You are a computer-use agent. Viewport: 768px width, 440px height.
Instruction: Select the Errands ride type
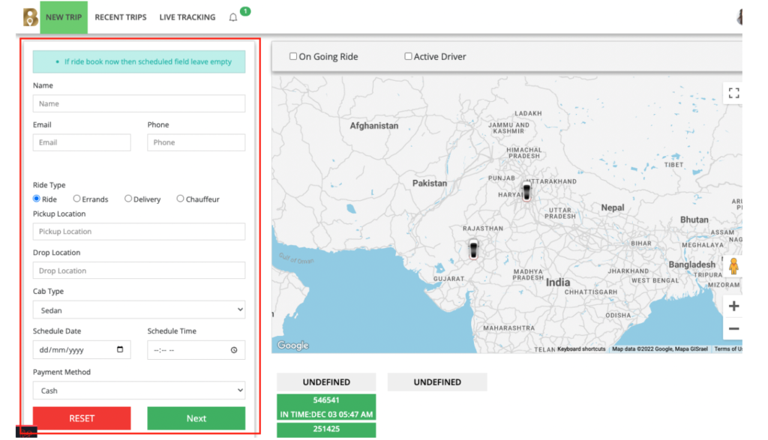[76, 199]
